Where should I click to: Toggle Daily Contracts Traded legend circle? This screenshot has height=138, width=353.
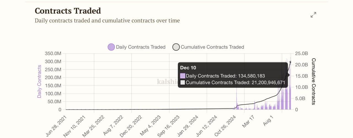pyautogui.click(x=111, y=47)
